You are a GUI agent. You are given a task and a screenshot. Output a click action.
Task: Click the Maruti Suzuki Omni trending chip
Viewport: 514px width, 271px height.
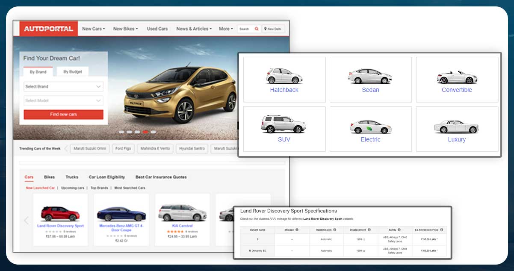pos(89,149)
